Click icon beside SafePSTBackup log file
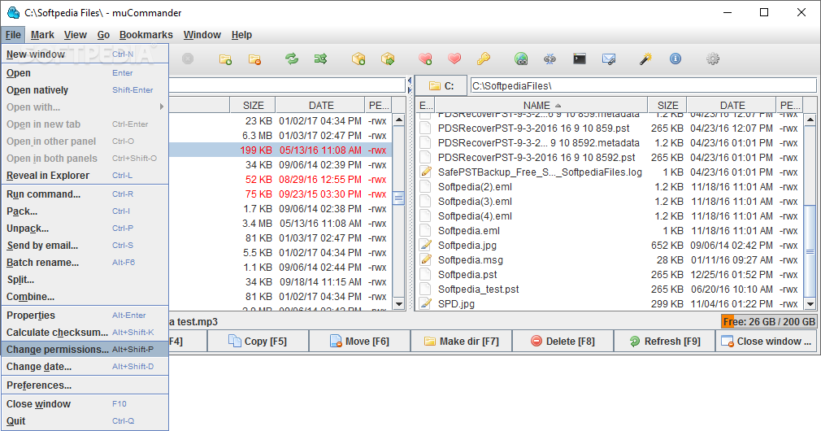 [x=426, y=172]
